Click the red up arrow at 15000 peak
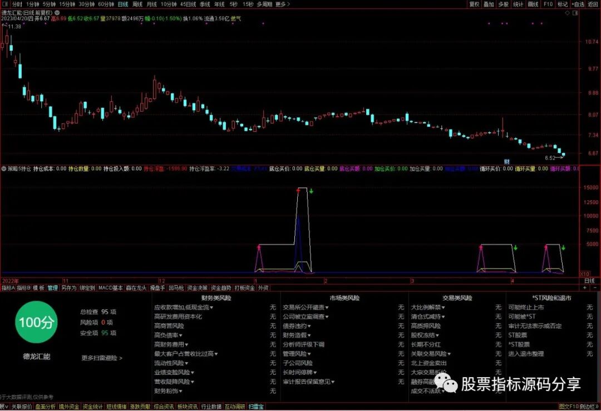Screen dimensions: 601x411 [x=298, y=190]
